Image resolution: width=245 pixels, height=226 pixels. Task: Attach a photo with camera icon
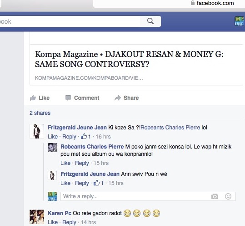pos(215,196)
